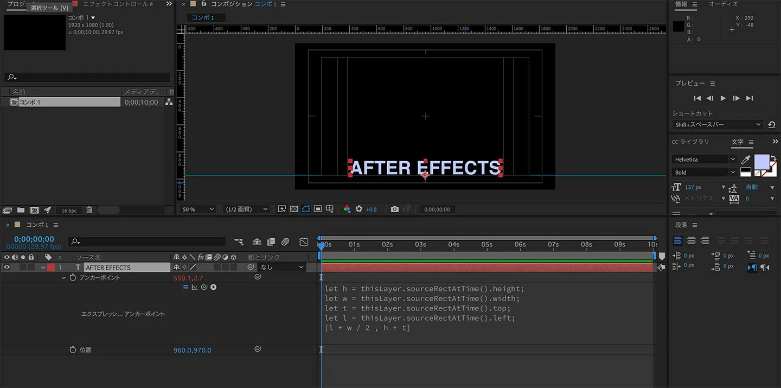This screenshot has width=781, height=388.
Task: Open the (1/2 画質) resolution dropdown
Action: (x=247, y=209)
